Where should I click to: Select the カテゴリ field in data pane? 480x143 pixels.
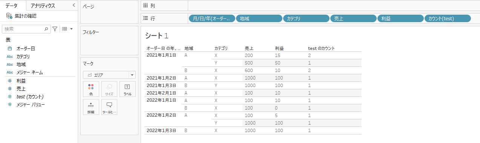tap(23, 56)
